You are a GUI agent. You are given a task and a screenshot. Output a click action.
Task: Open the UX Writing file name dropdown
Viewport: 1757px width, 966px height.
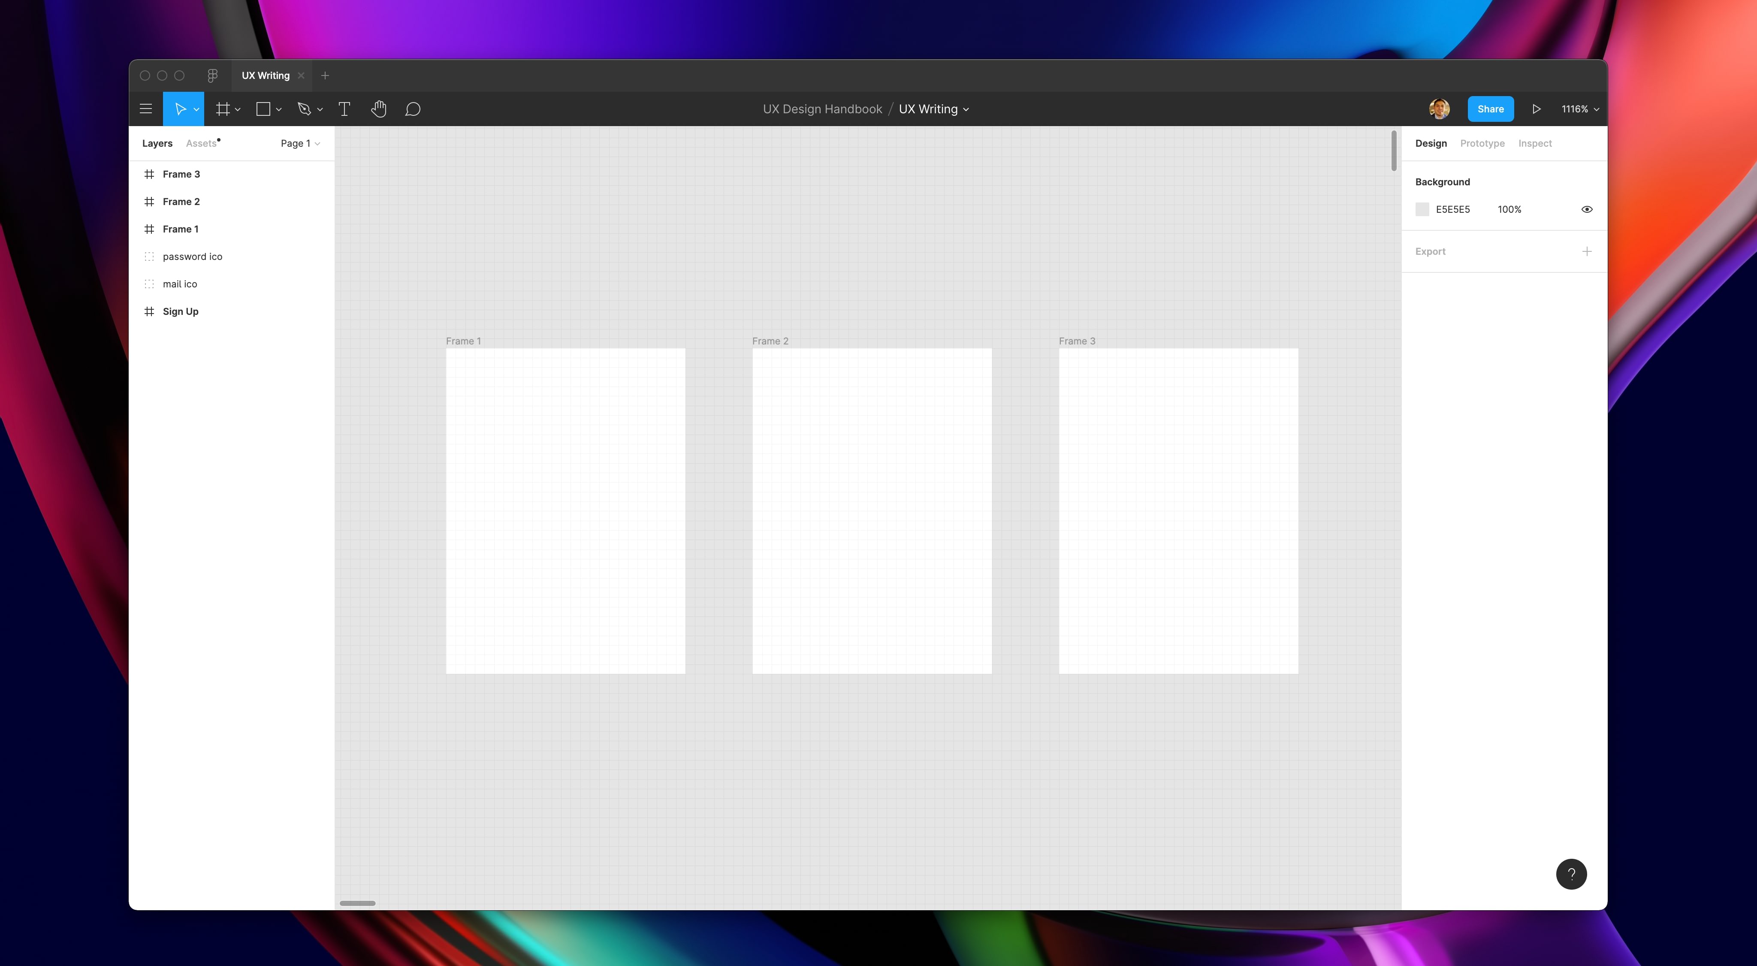[x=934, y=109]
